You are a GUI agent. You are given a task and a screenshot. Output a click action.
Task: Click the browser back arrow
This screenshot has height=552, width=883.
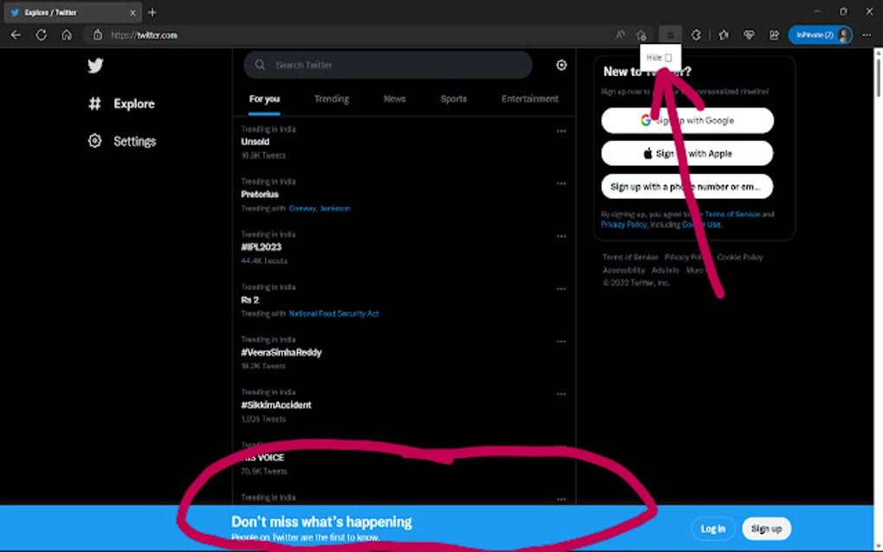(x=16, y=35)
